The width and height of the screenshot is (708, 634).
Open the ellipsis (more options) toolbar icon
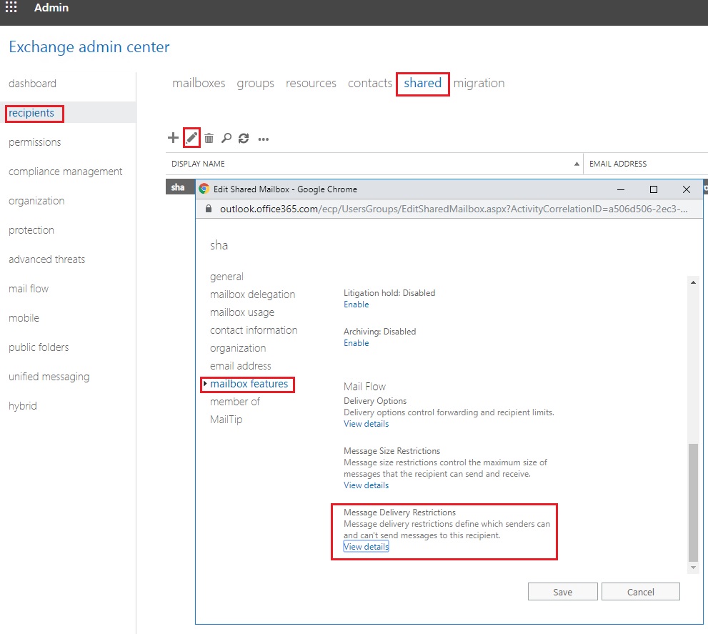click(263, 138)
